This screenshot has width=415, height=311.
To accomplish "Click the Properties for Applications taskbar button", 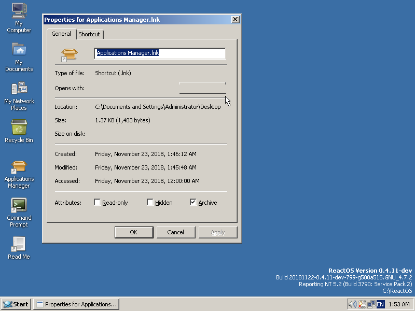I will pos(76,304).
